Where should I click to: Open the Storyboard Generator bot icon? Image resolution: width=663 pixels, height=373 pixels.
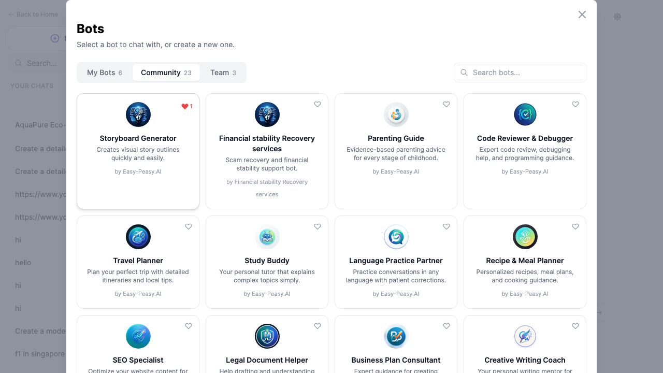coord(138,114)
